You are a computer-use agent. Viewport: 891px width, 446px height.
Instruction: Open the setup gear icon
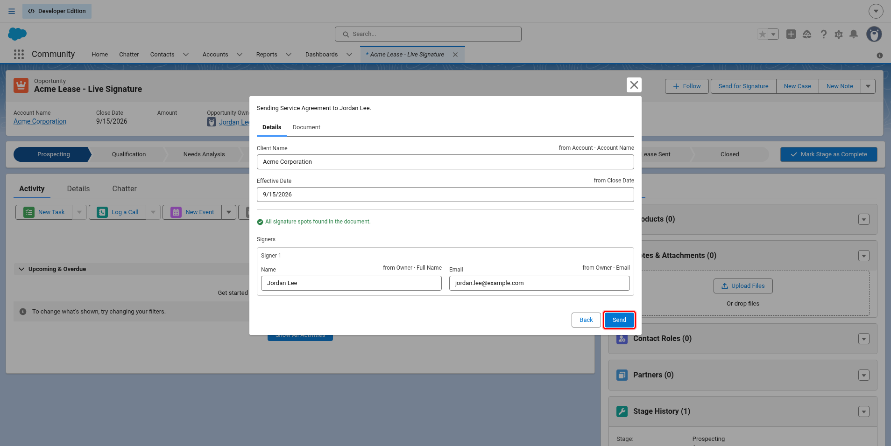click(839, 34)
